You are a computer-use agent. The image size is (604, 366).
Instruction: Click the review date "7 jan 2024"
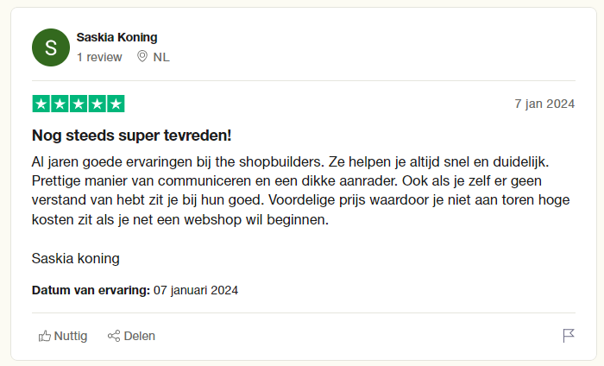coord(544,104)
